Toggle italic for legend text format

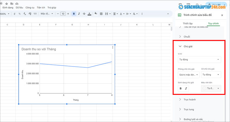(x=186, y=88)
